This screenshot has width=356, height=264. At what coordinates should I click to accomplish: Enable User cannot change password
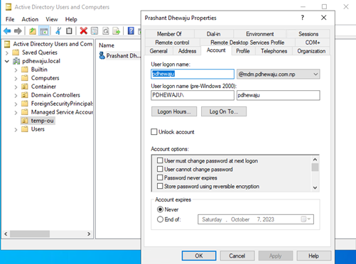pyautogui.click(x=160, y=169)
